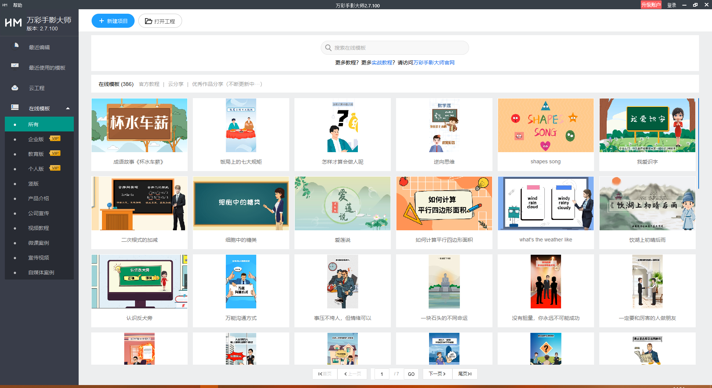The image size is (712, 388).
Task: Open the 爱莲说 template thumbnail
Action: click(x=343, y=203)
